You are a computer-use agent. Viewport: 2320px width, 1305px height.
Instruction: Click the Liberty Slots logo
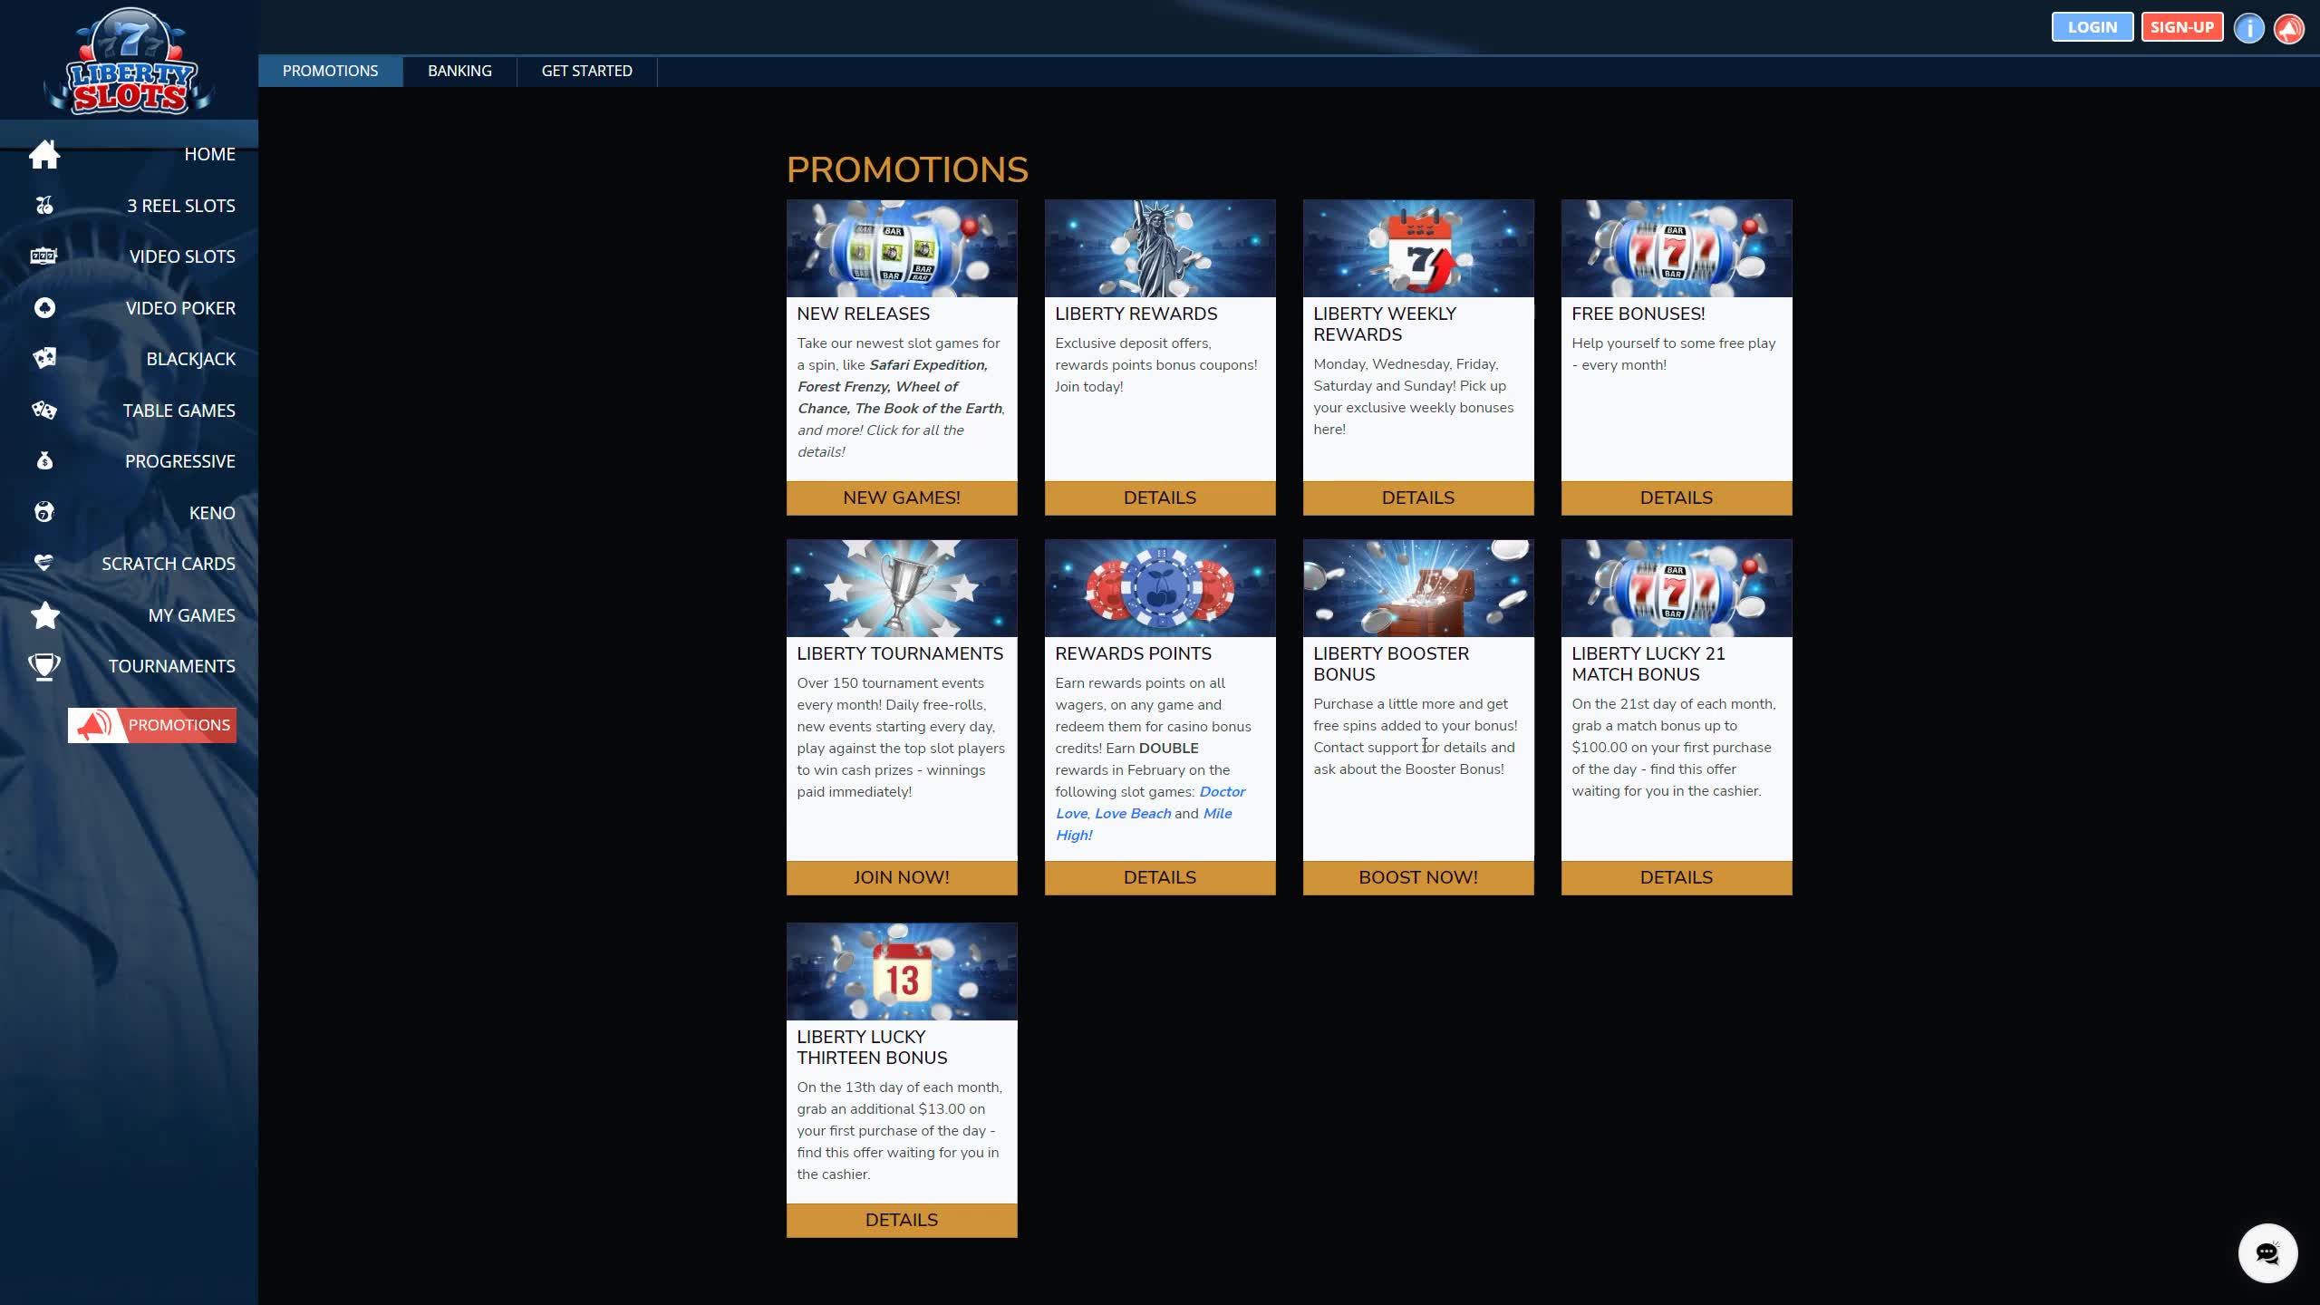pos(129,63)
